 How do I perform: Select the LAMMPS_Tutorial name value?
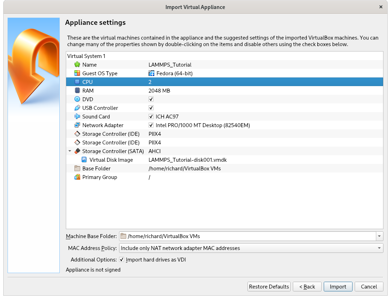click(170, 65)
